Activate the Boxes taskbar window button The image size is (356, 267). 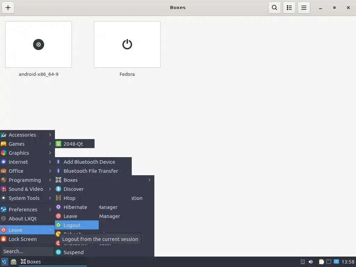(x=53, y=262)
